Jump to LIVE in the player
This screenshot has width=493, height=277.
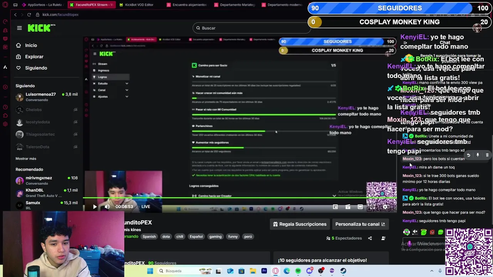point(146,207)
